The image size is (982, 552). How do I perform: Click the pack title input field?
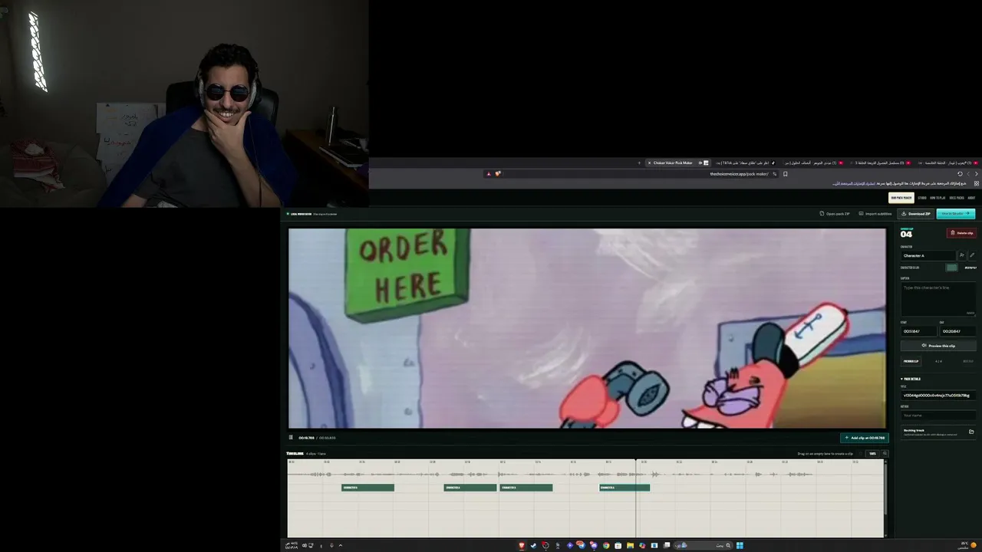938,396
